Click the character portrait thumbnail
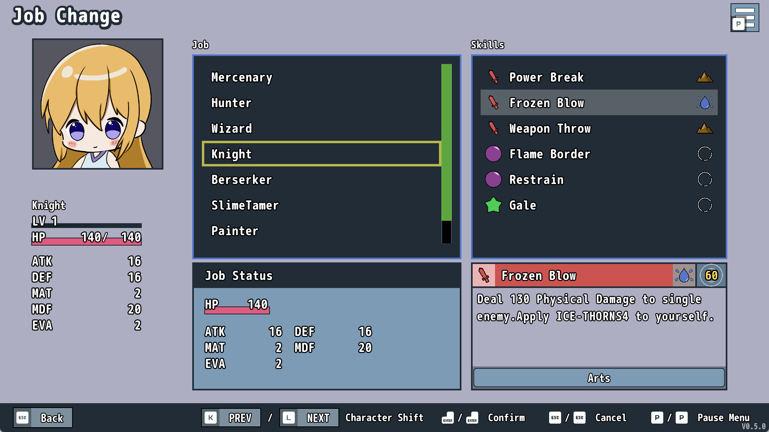The width and height of the screenshot is (769, 432). tap(98, 104)
